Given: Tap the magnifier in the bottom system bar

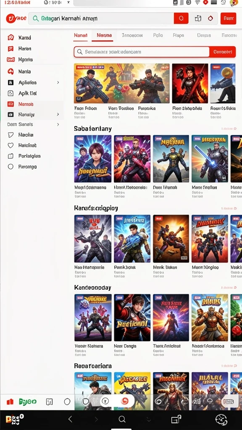Looking at the screenshot, I should point(122,419).
